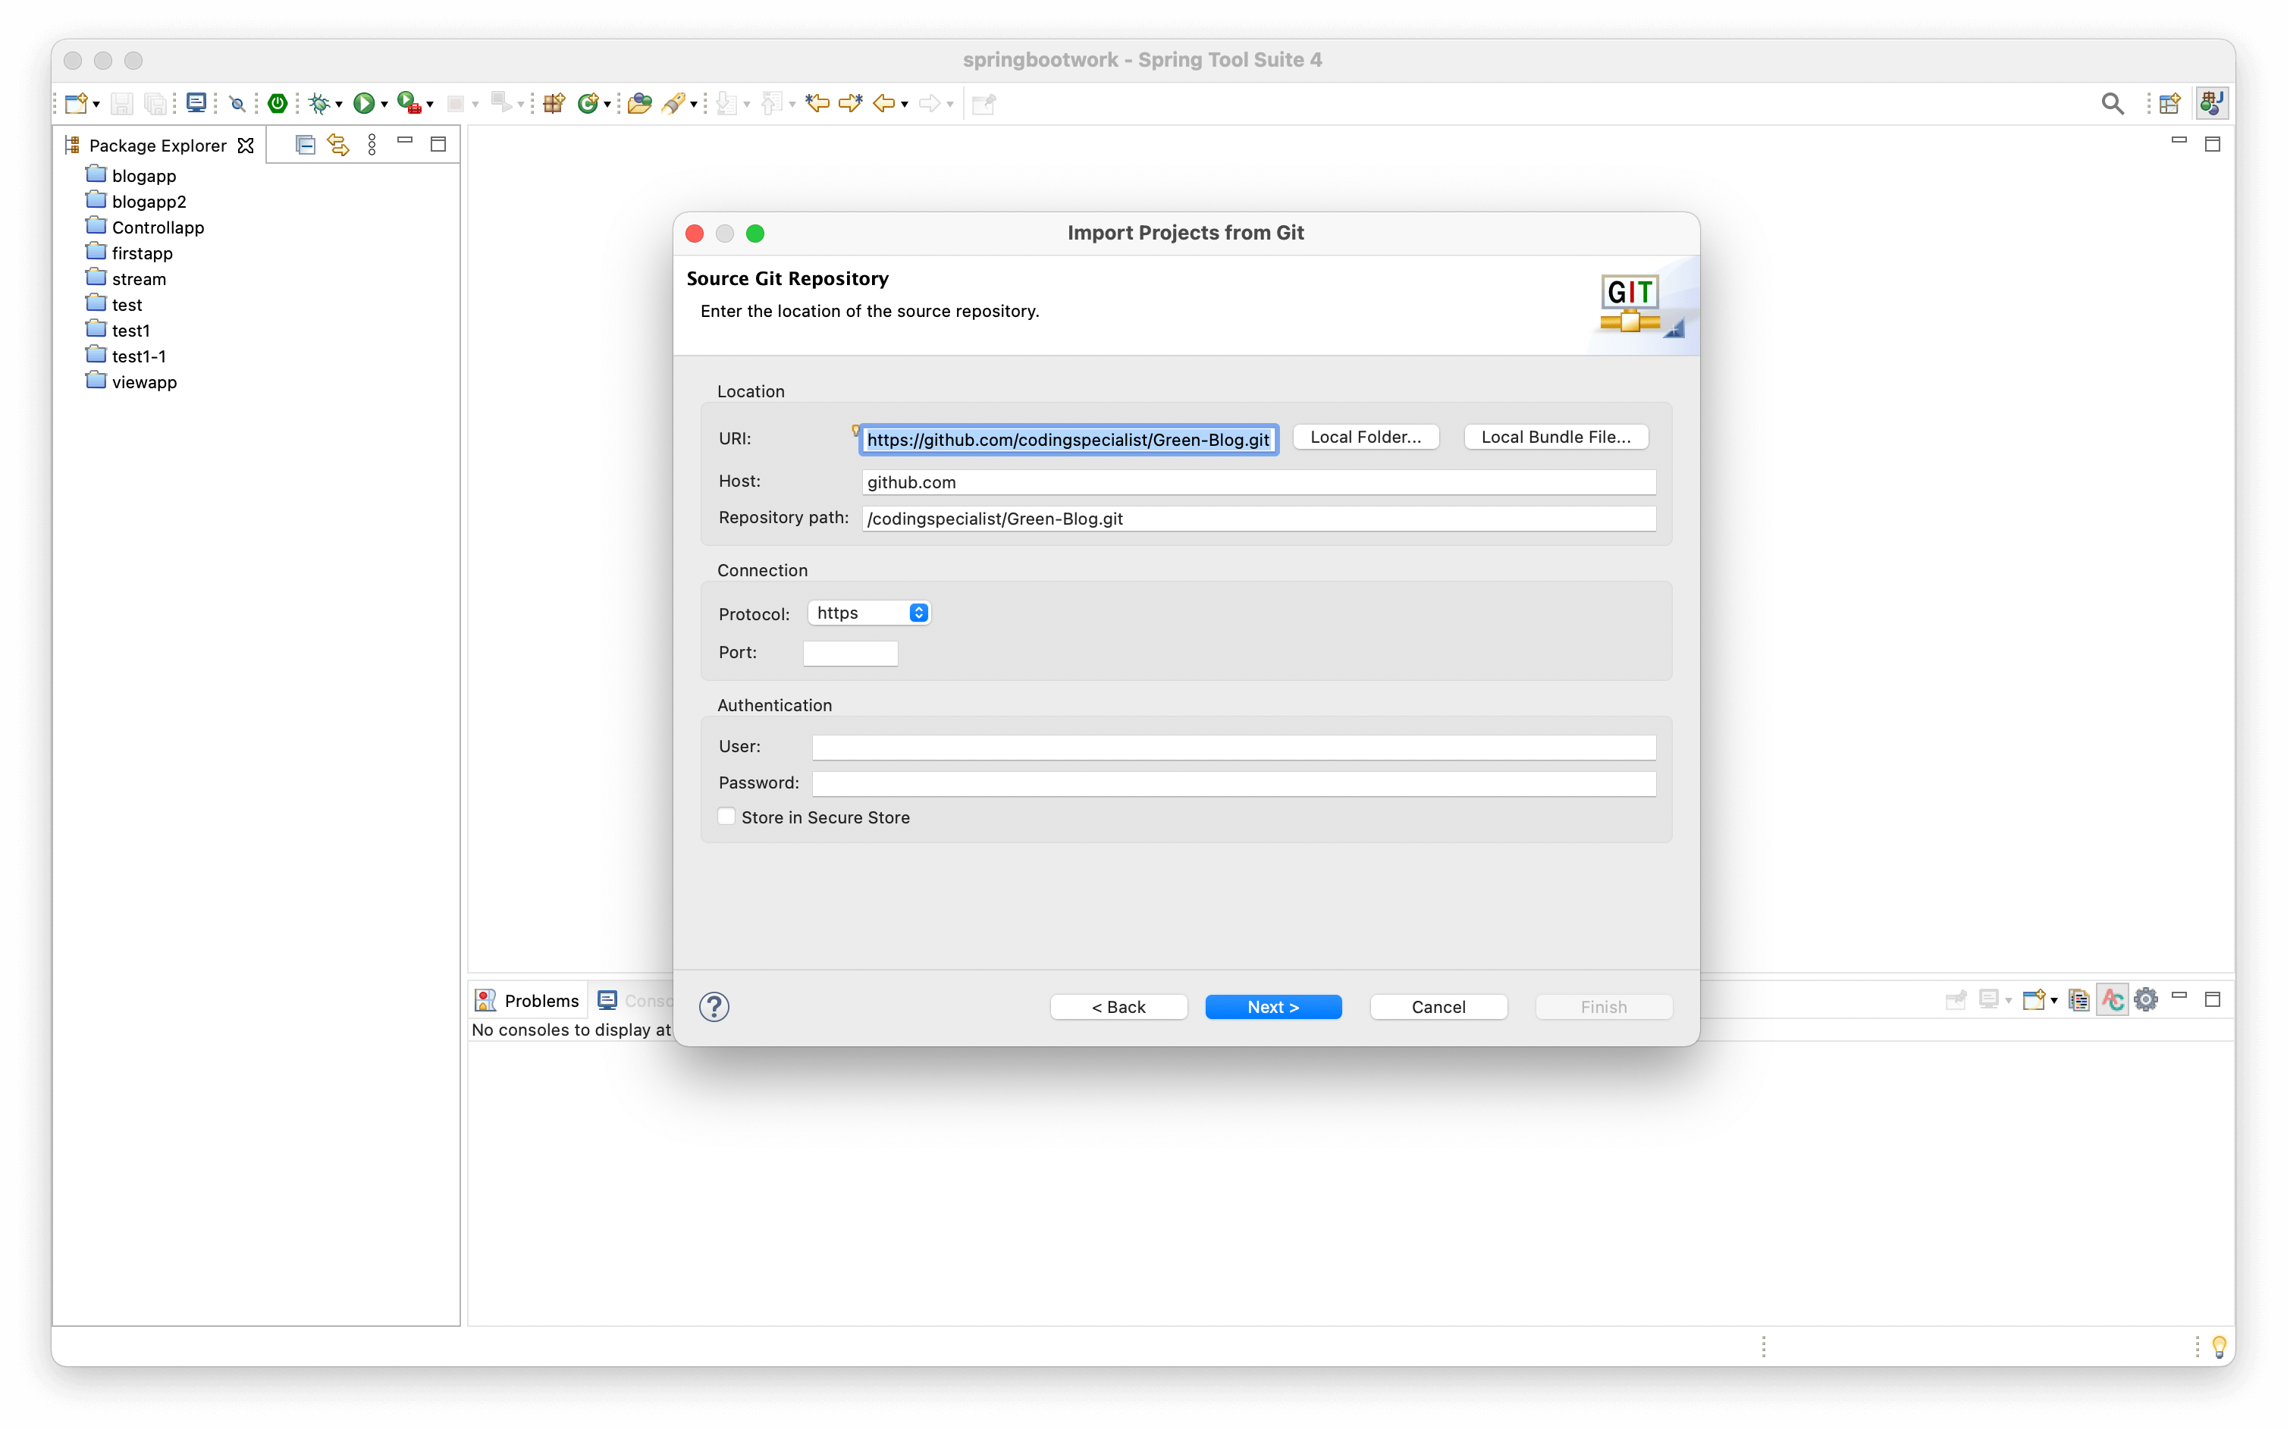Screen dimensions: 2287x1430
Task: Toggle Link with Editor in Package Explorer
Action: point(337,145)
